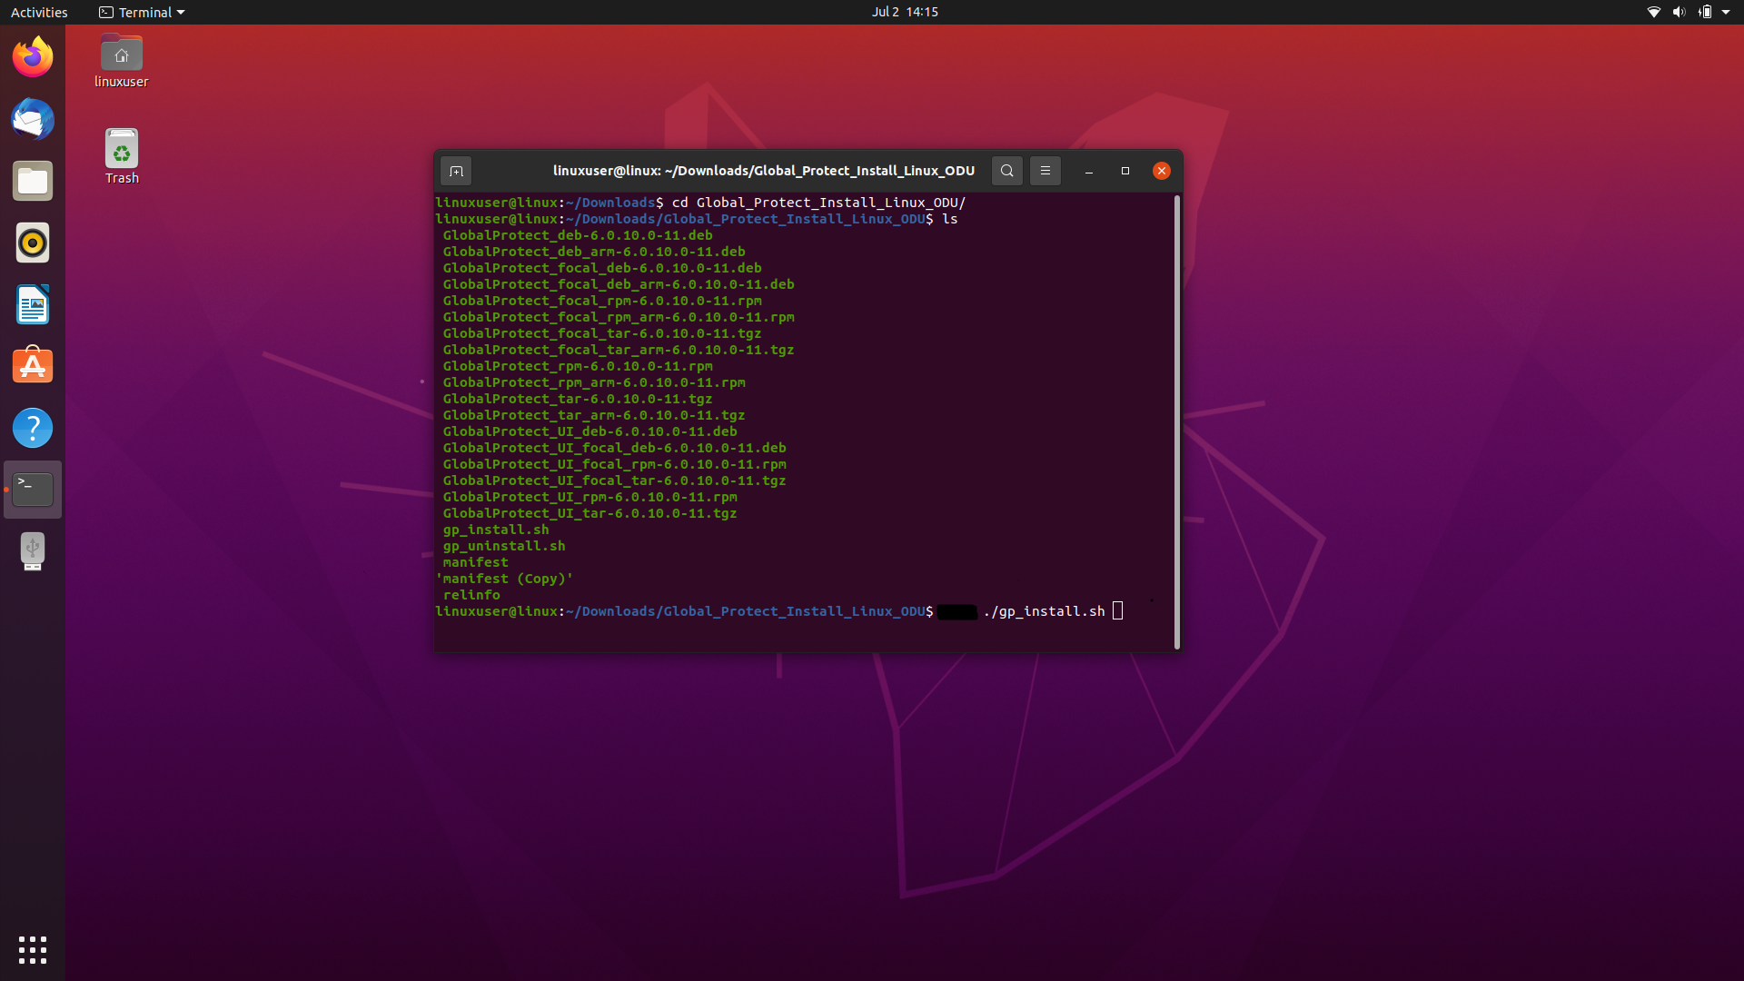Open the clock and calendar panel
1744x981 pixels.
click(905, 12)
